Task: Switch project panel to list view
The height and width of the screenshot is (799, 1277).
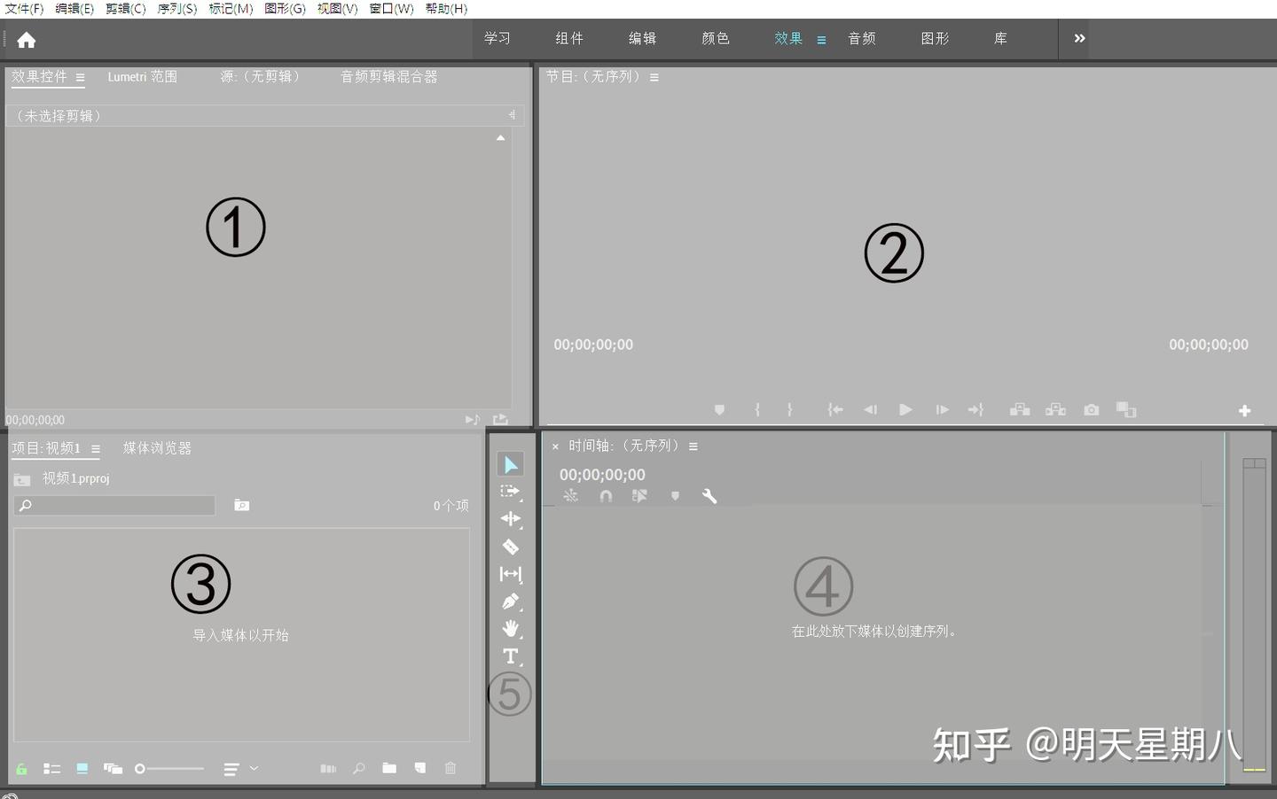Action: (52, 769)
